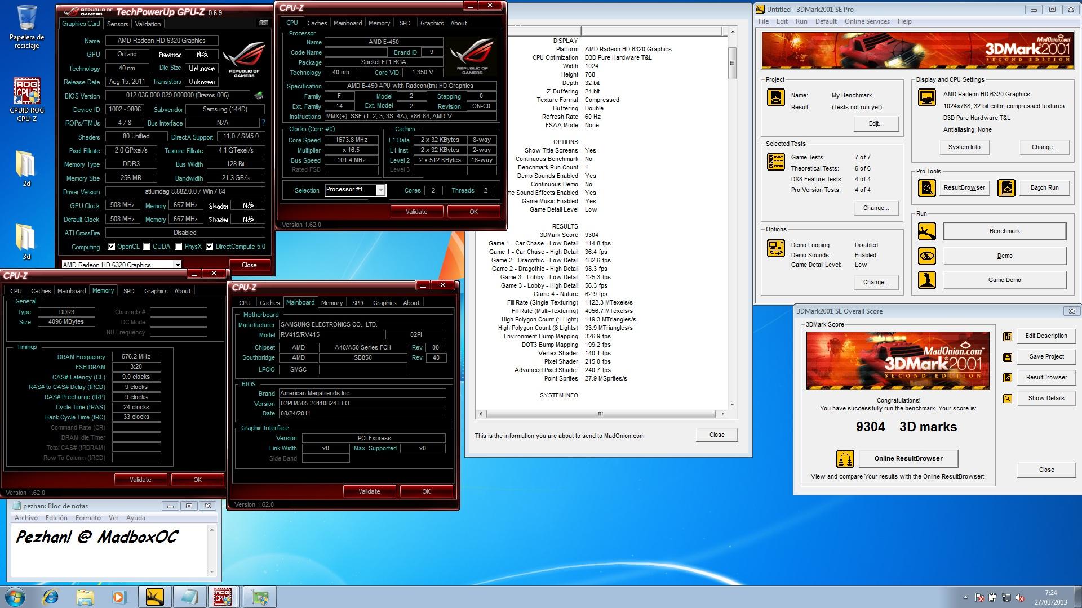Open Windows Media Player from taskbar
Screen dimensions: 1082x608
(x=119, y=596)
